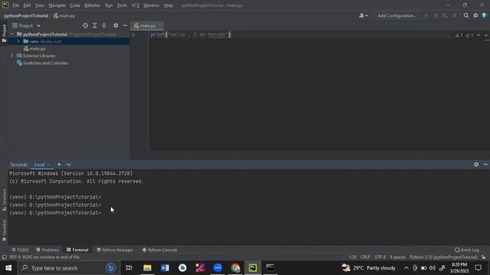Click the JetBrains Toolbox icon top right
The width and height of the screenshot is (490, 275).
click(x=485, y=15)
